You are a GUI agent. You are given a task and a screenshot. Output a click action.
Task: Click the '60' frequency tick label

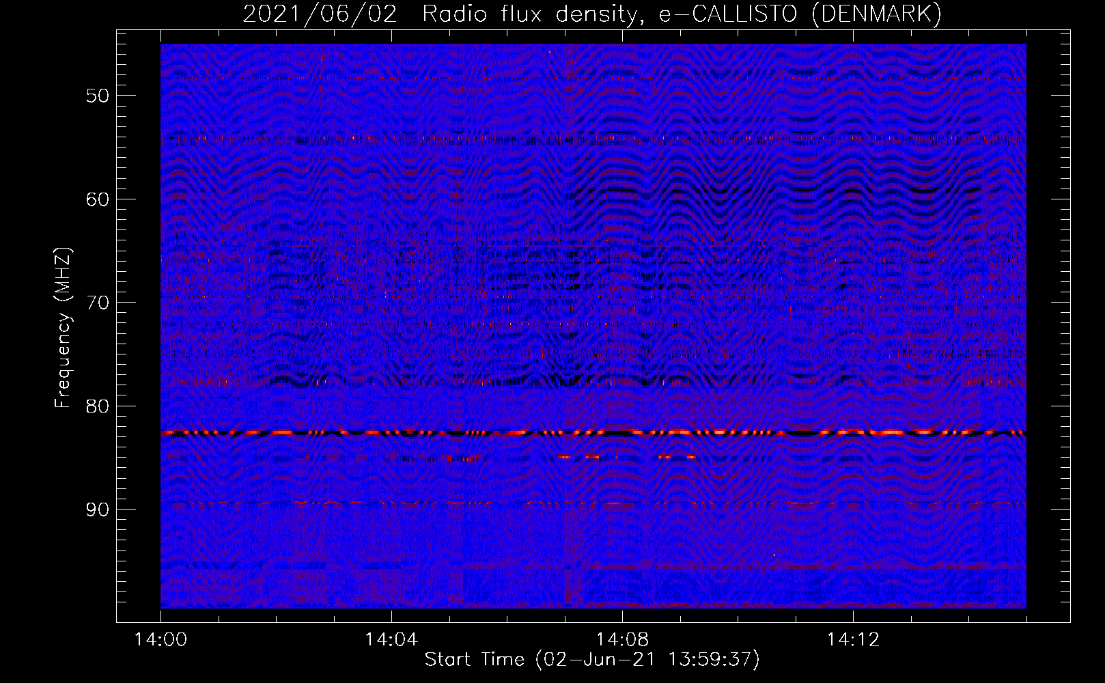point(98,199)
